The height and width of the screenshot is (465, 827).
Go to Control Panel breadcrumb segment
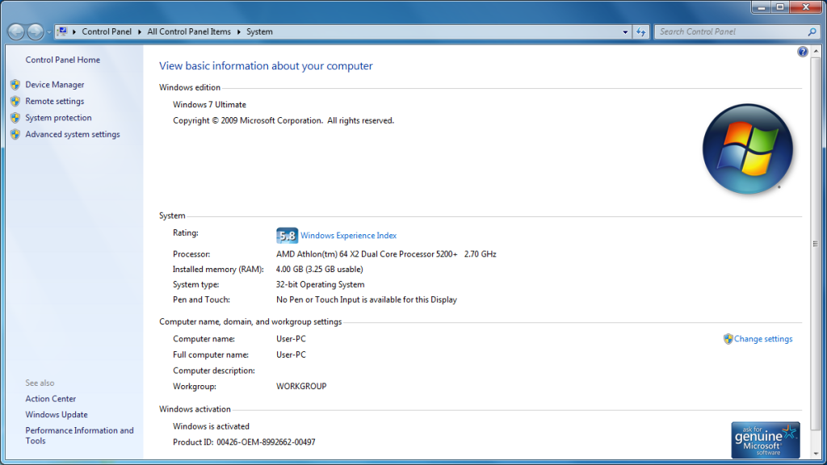[x=107, y=32]
